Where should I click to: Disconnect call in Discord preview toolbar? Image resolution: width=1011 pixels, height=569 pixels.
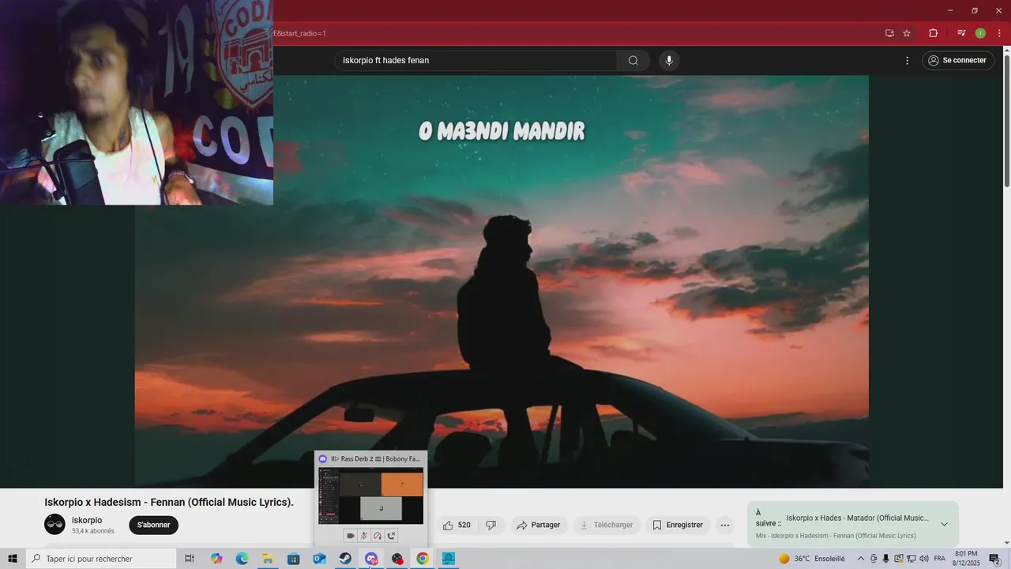[391, 536]
